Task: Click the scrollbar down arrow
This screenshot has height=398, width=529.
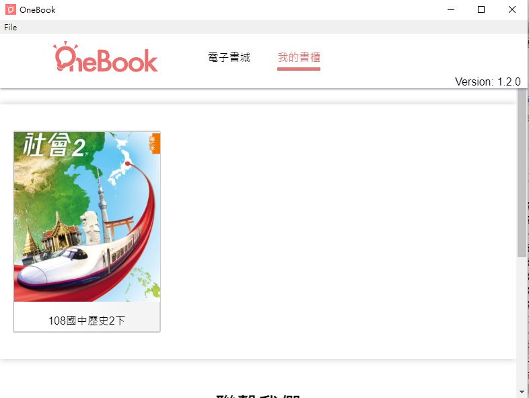Action: (522, 392)
